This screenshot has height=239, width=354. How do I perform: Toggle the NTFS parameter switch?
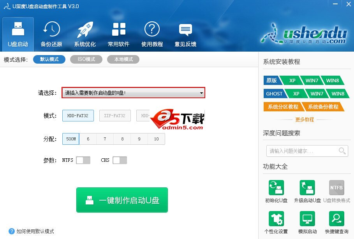click(x=83, y=160)
